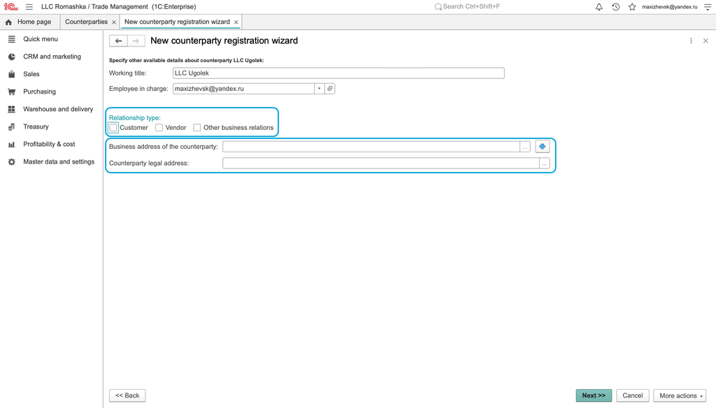The height and width of the screenshot is (408, 716).
Task: Click the << Back button
Action: (127, 395)
